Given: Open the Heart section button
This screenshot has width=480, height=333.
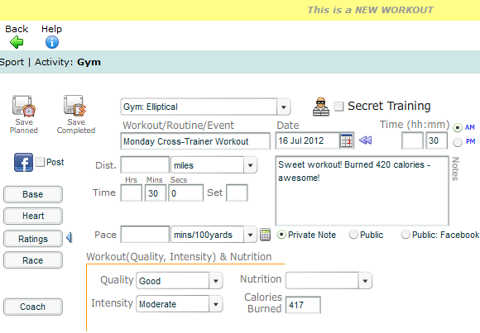Looking at the screenshot, I should 33,216.
